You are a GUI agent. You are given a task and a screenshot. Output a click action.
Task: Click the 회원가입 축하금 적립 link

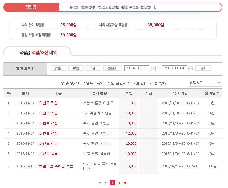[x=56, y=166]
